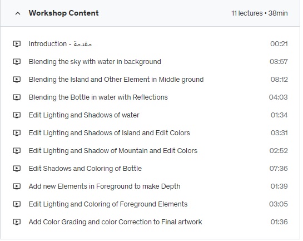
Task: Click video icon beside Introduction lecture
Action: [17, 44]
